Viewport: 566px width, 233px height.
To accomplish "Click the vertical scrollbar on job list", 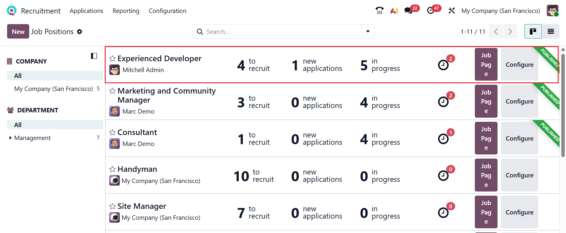I will click(563, 106).
